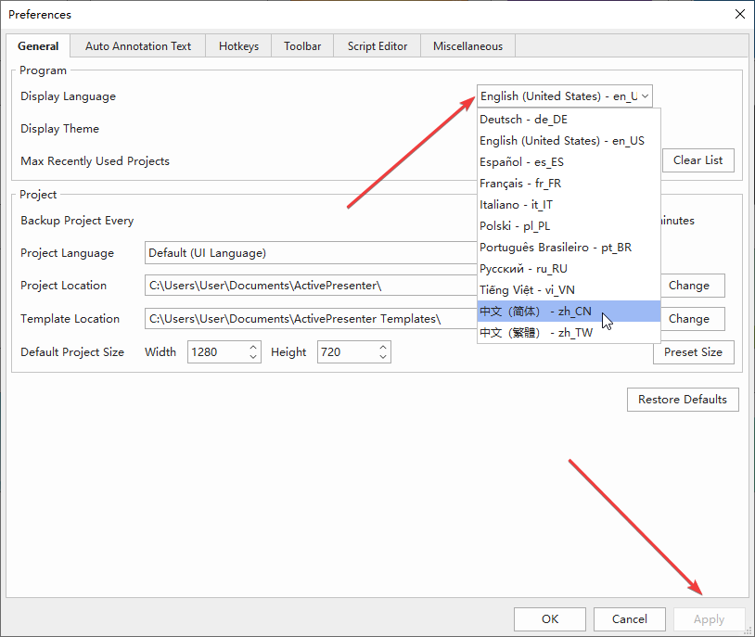Click the Restore Defaults button
755x637 pixels.
coord(683,400)
